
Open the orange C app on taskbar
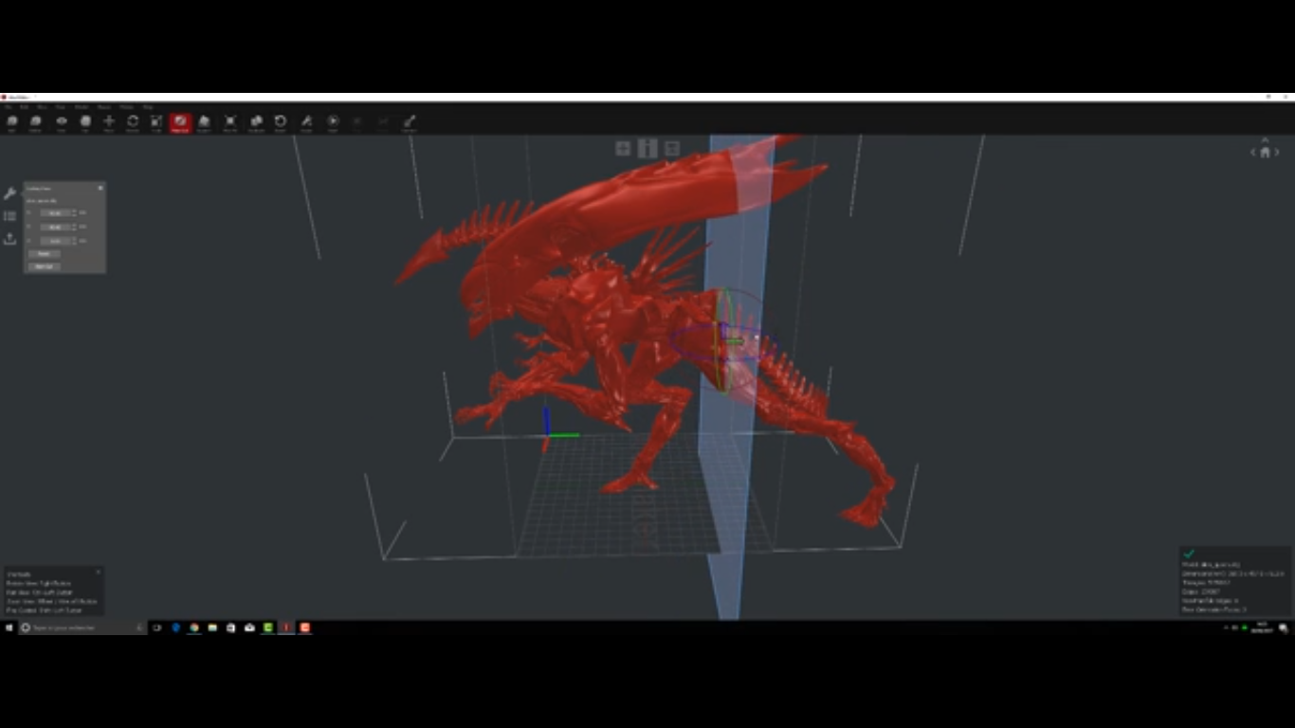[x=305, y=628]
